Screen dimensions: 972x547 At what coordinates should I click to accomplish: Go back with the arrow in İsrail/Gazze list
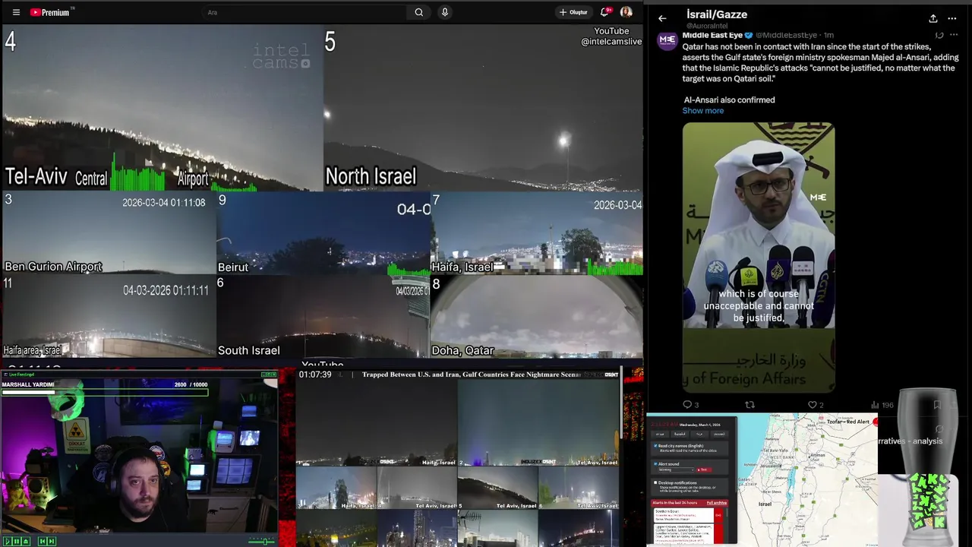(x=662, y=18)
